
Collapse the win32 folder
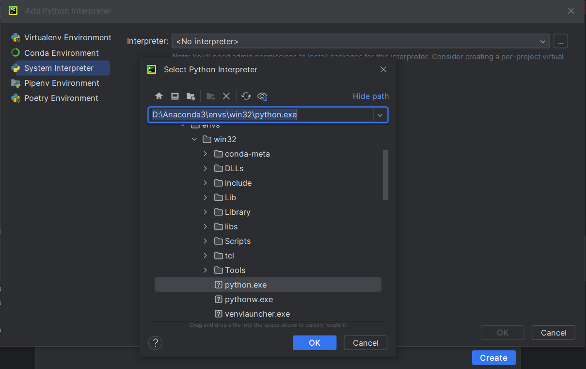coord(194,139)
